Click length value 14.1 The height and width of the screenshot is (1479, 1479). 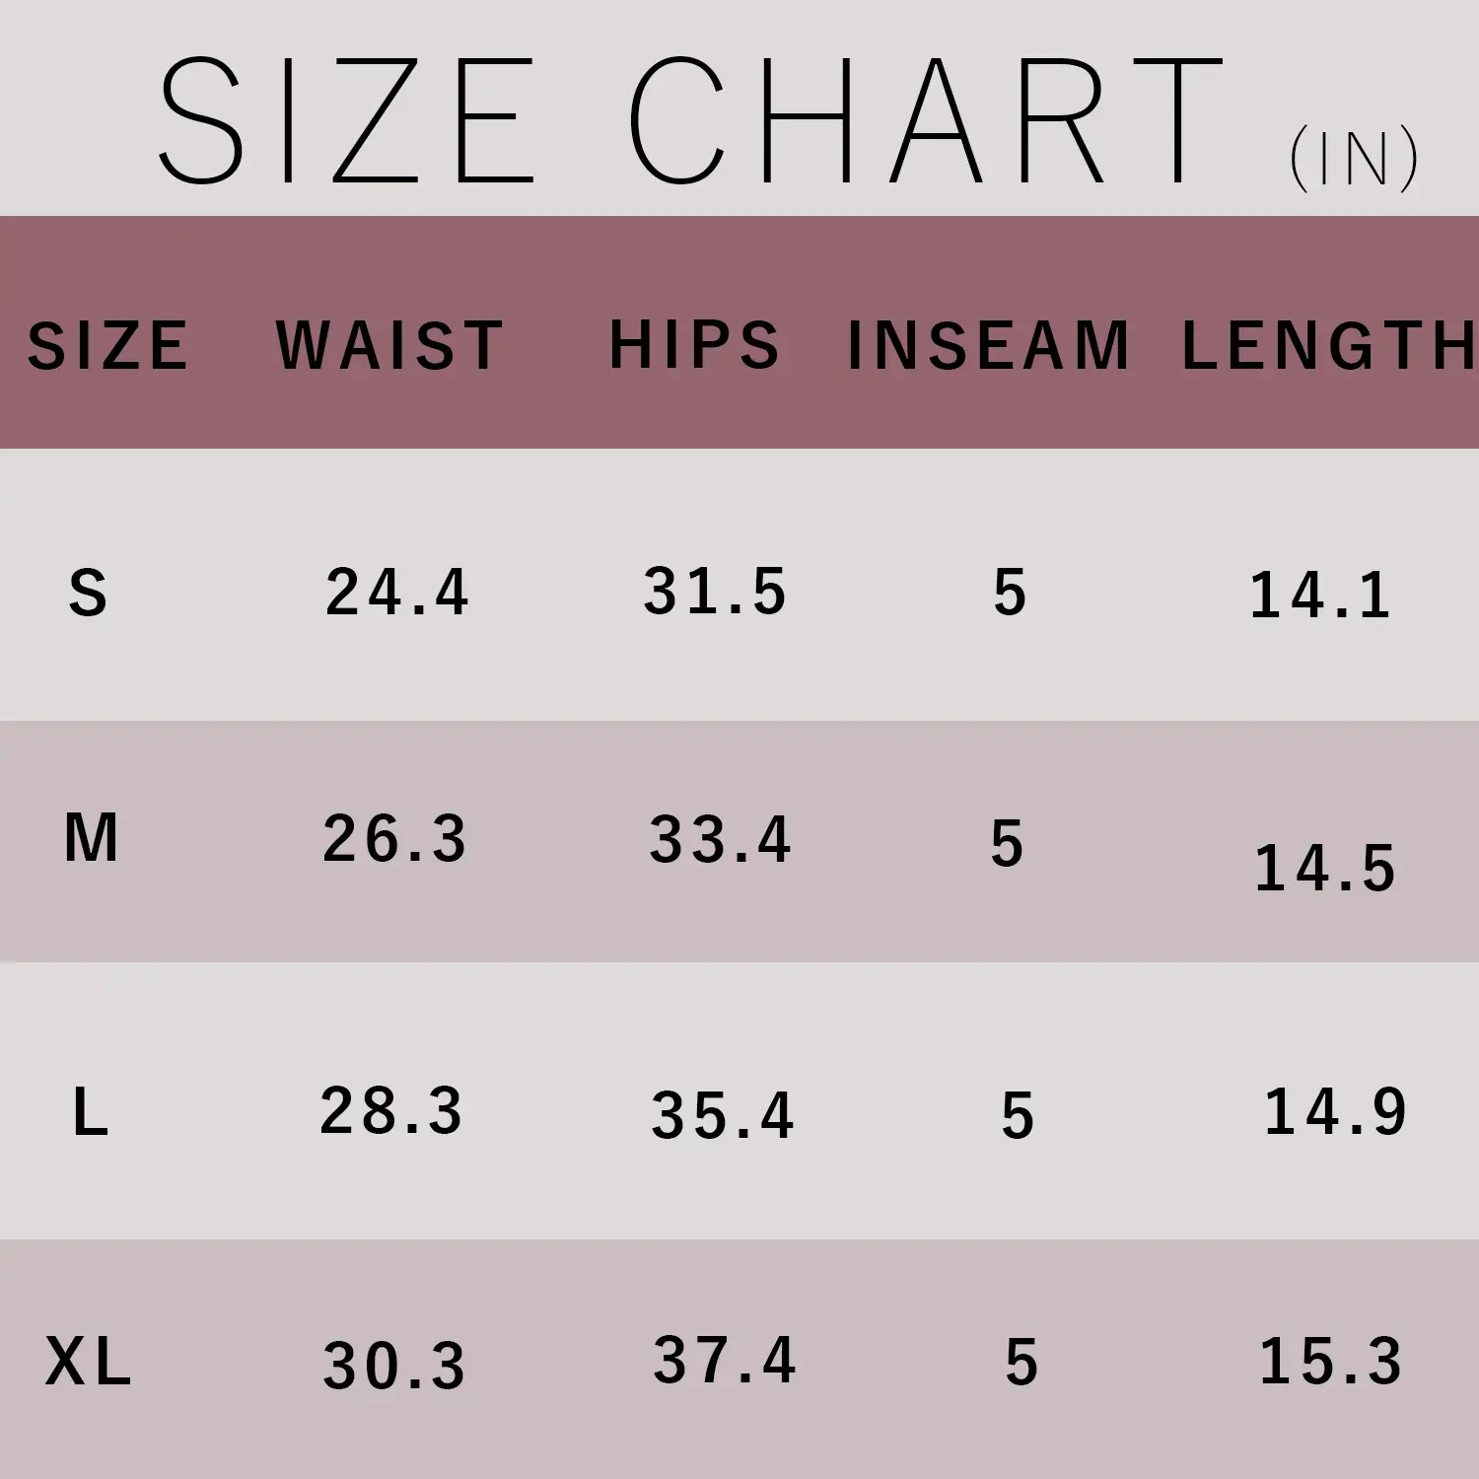[x=1319, y=596]
